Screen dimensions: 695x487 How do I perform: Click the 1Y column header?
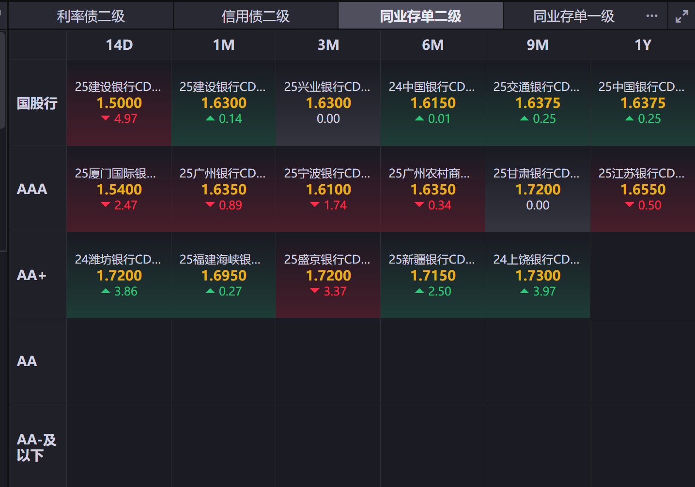click(643, 45)
